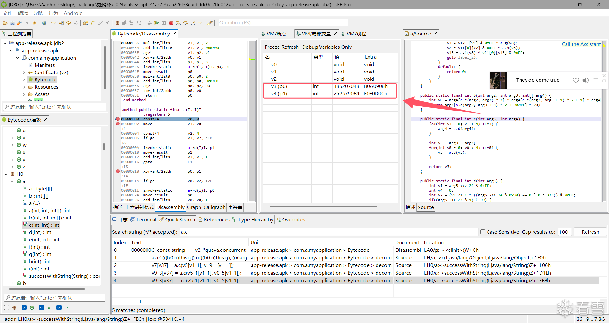Expand the Resources tree node
The width and height of the screenshot is (609, 323).
(24, 87)
